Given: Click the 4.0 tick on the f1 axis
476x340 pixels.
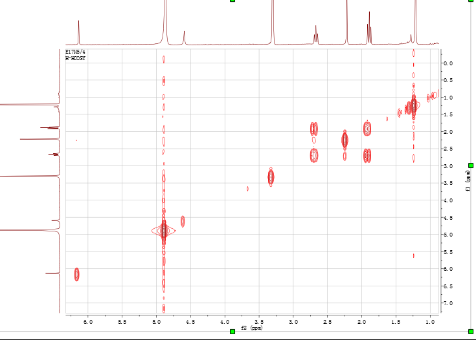Looking at the screenshot, I should click(448, 200).
